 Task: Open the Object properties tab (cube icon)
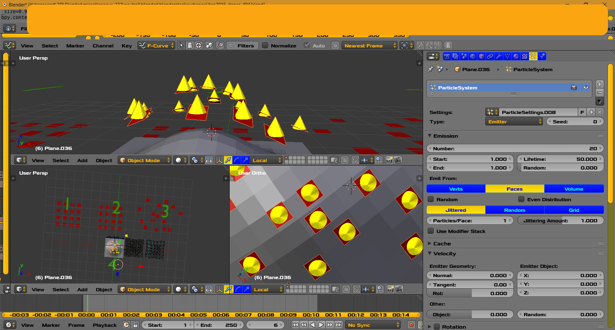481,56
